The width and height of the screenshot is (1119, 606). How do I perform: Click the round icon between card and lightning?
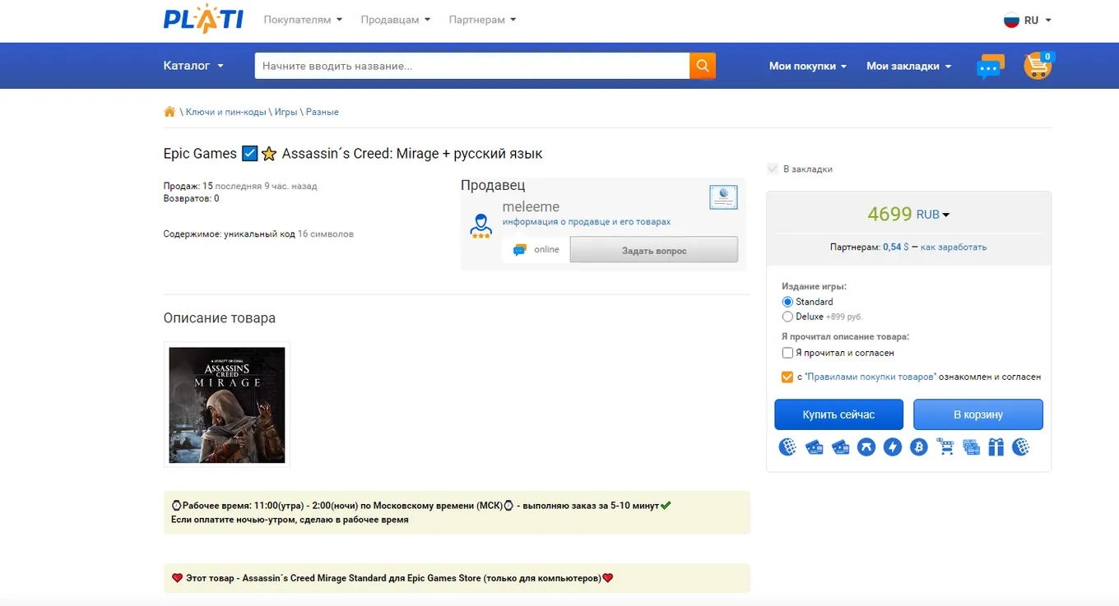[866, 447]
